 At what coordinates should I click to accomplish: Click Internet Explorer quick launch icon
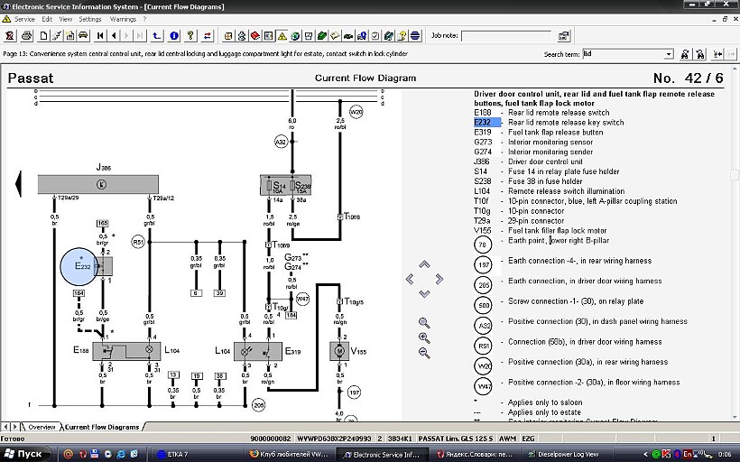tap(121, 455)
